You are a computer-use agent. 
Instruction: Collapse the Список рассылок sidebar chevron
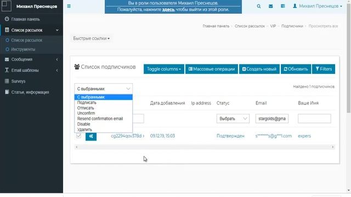tap(57, 30)
